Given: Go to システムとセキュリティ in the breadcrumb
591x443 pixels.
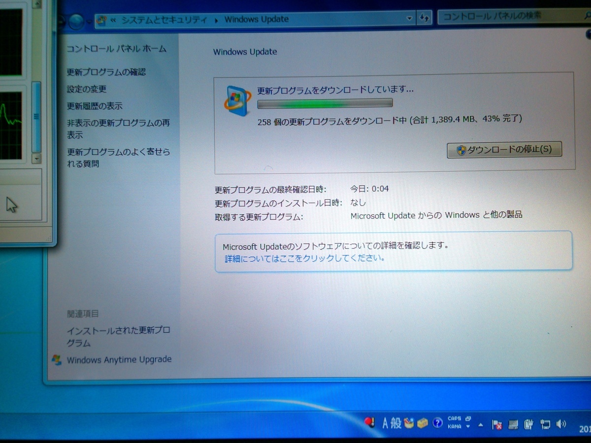Looking at the screenshot, I should click(x=165, y=20).
